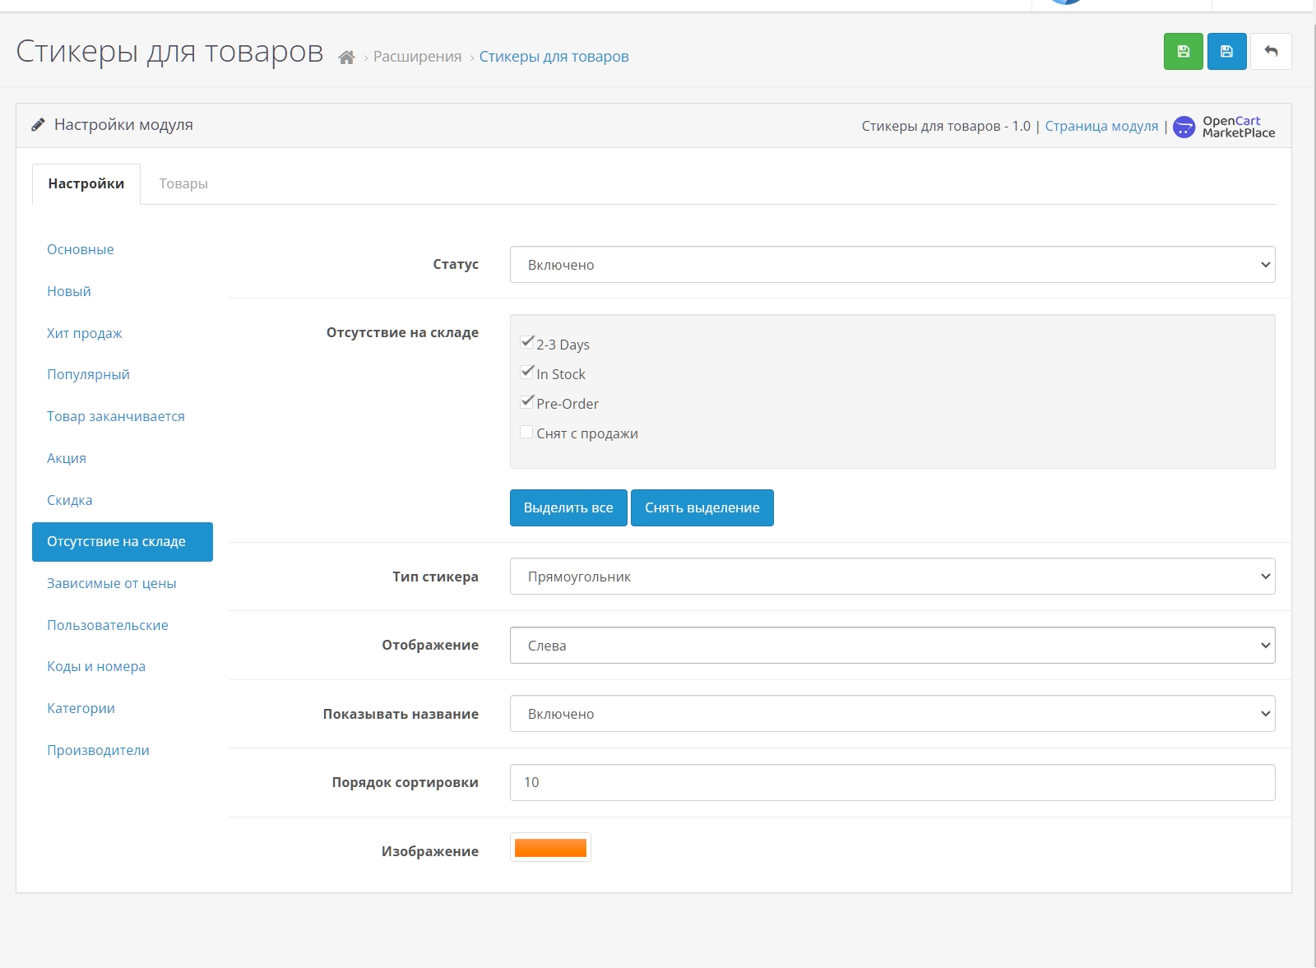Toggle the Pre-Order checkbox
Viewport: 1316px width, 968px height.
click(527, 401)
